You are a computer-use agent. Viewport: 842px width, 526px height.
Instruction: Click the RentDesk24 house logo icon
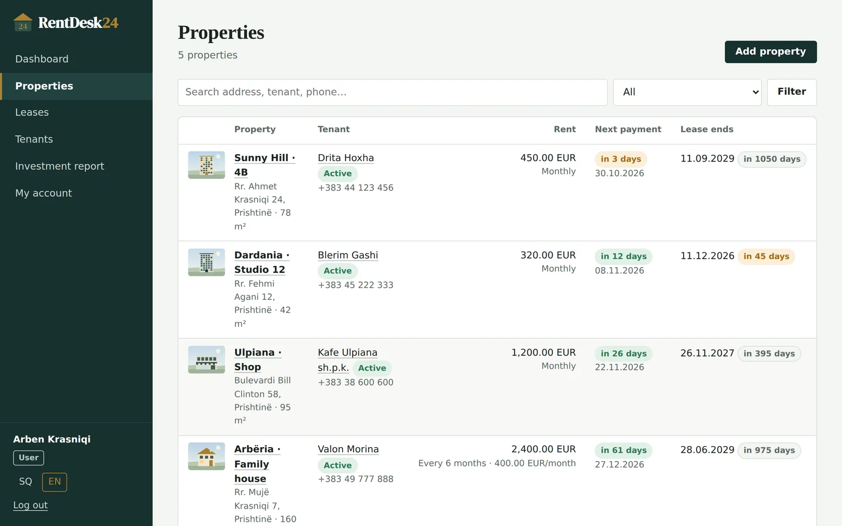coord(23,23)
